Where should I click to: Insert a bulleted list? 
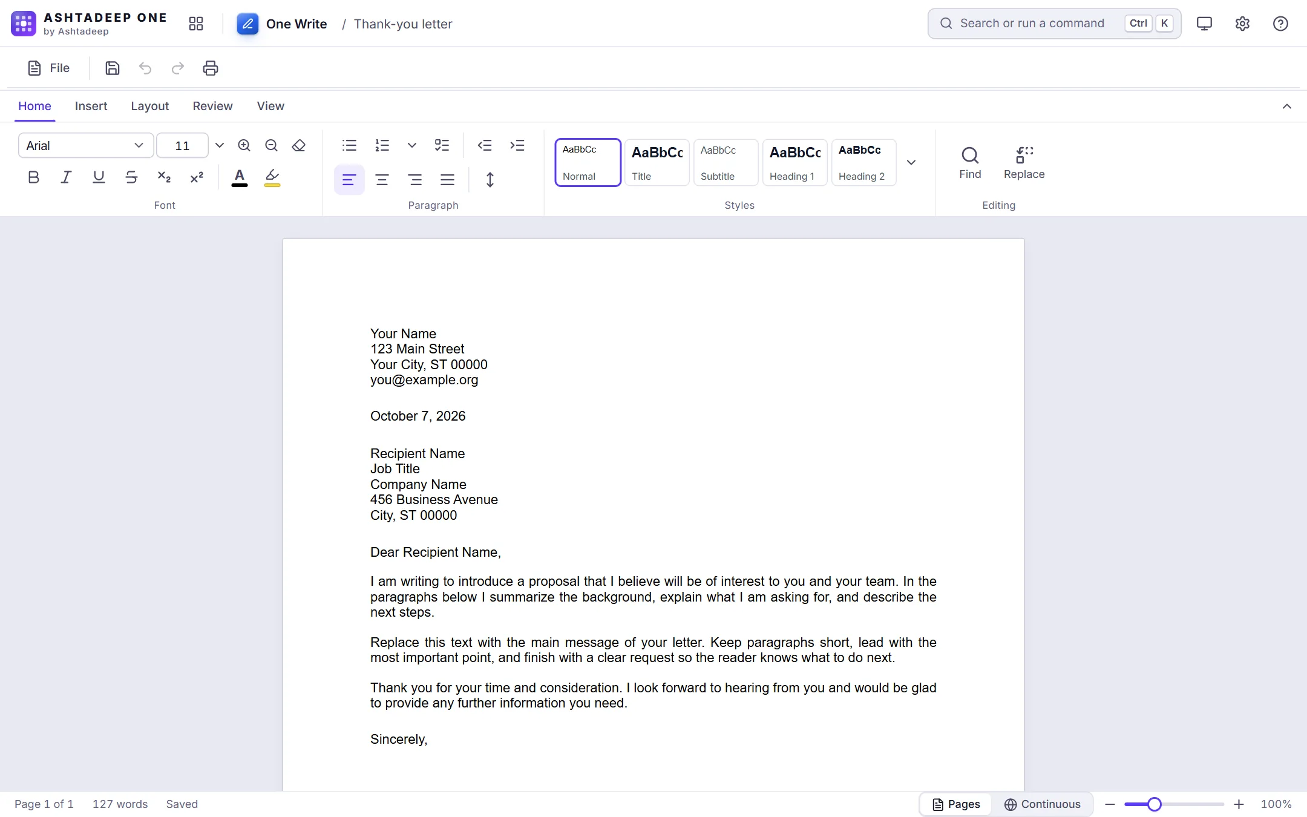349,145
